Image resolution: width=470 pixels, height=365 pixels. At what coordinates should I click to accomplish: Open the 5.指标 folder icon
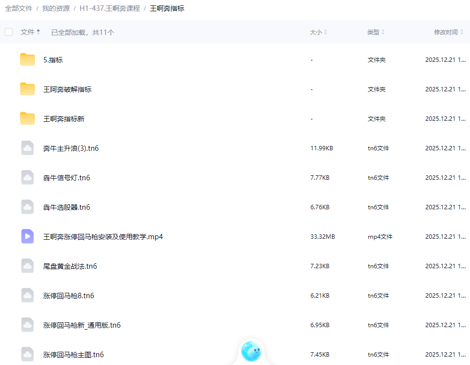pyautogui.click(x=28, y=59)
